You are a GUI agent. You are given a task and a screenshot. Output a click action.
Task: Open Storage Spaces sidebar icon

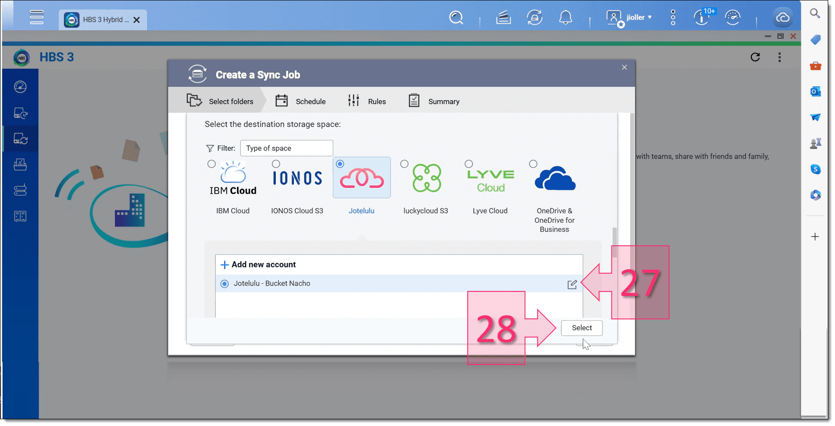(x=20, y=190)
